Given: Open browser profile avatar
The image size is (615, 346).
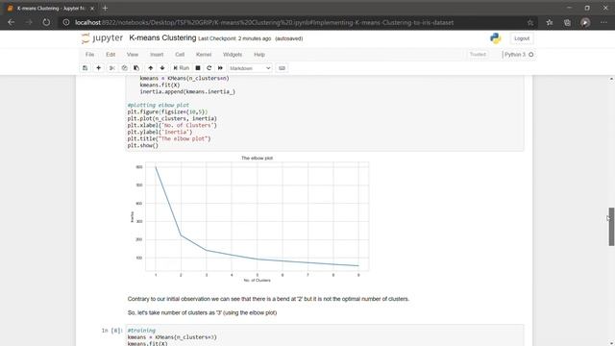Looking at the screenshot, I should click(x=585, y=23).
